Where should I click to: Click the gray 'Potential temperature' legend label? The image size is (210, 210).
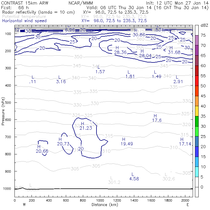(x=24, y=17)
